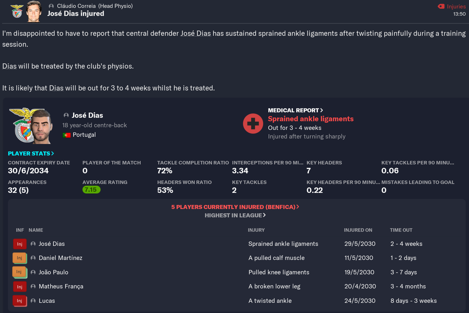Open the 5 Players Currently Injured list
This screenshot has height=313, width=469.
click(235, 207)
